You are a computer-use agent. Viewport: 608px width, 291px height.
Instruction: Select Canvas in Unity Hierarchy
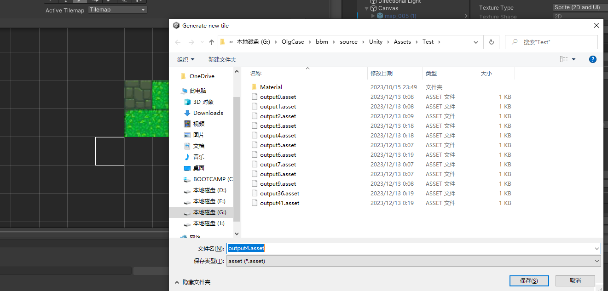pyautogui.click(x=388, y=8)
